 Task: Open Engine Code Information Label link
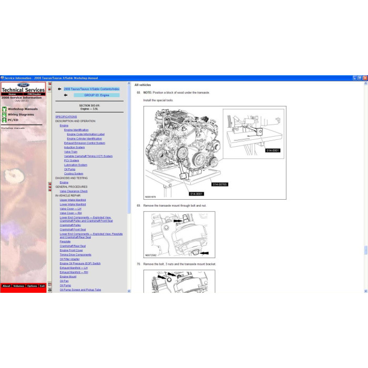coord(86,134)
